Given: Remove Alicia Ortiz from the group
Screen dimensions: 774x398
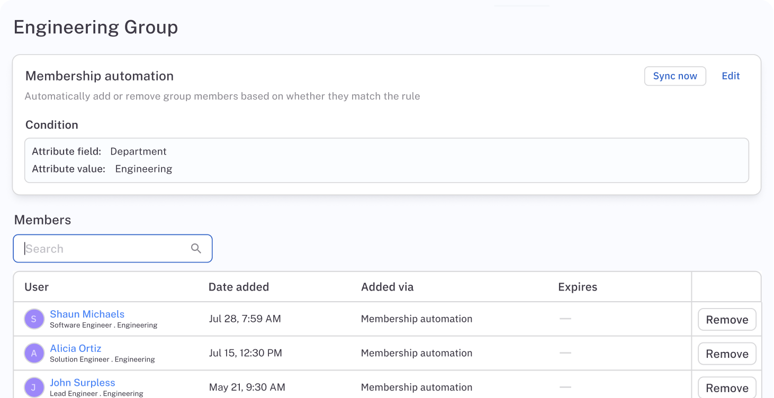Looking at the screenshot, I should 727,354.
